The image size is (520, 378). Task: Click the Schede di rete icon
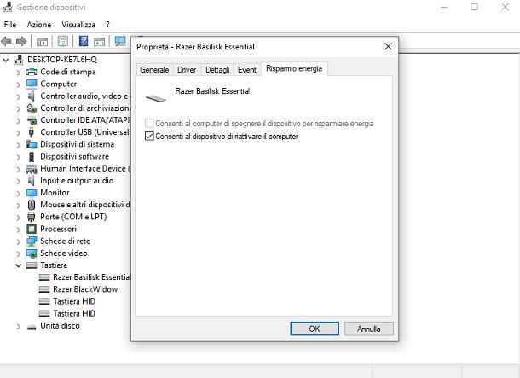[32, 241]
